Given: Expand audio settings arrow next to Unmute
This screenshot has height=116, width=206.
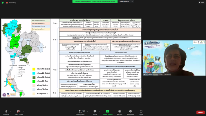Looking at the screenshot, I should coord(10,111).
